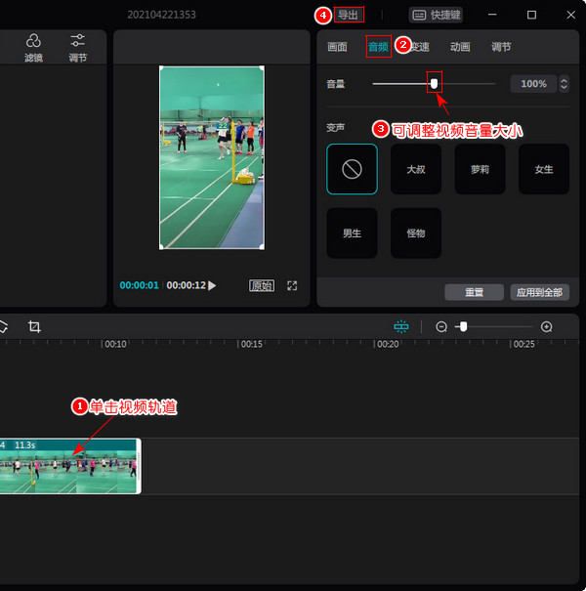Viewport: 586px width, 591px height.
Task: Open the 快捷键 shortcuts button
Action: coord(436,15)
